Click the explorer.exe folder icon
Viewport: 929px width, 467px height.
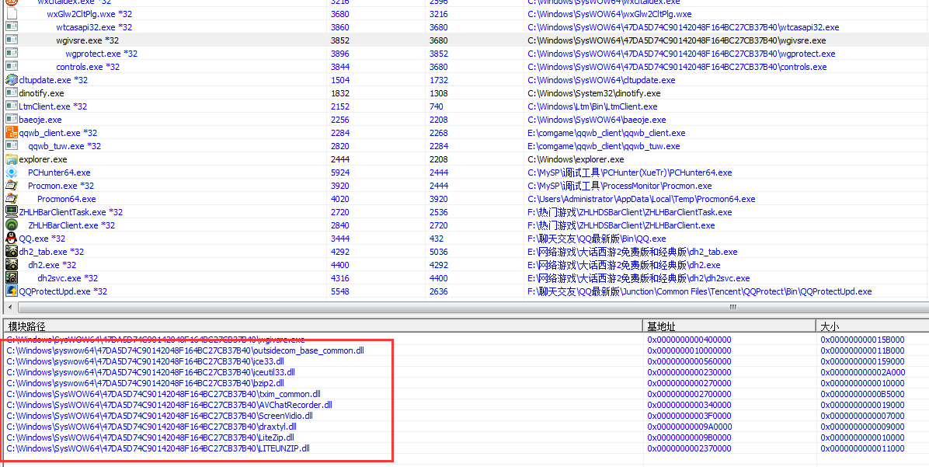pyautogui.click(x=12, y=159)
